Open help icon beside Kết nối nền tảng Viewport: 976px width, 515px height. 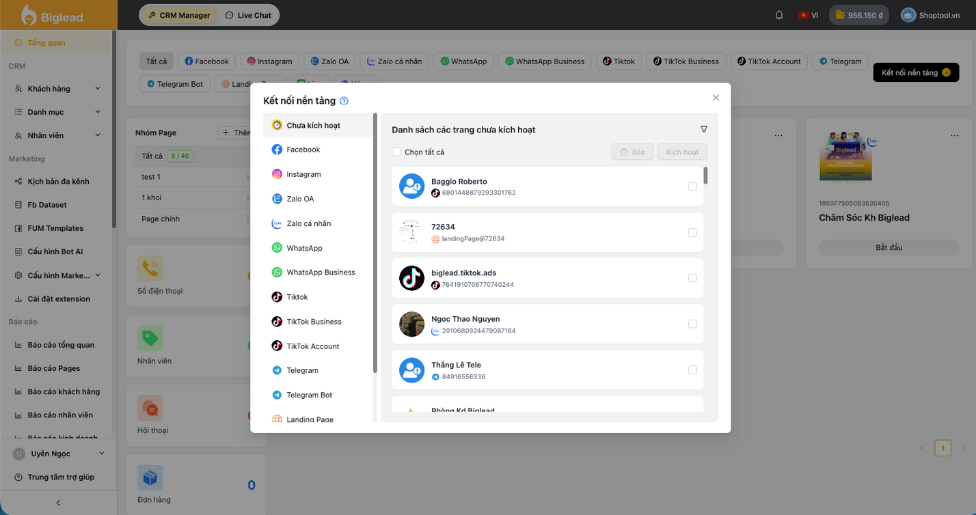tap(344, 101)
